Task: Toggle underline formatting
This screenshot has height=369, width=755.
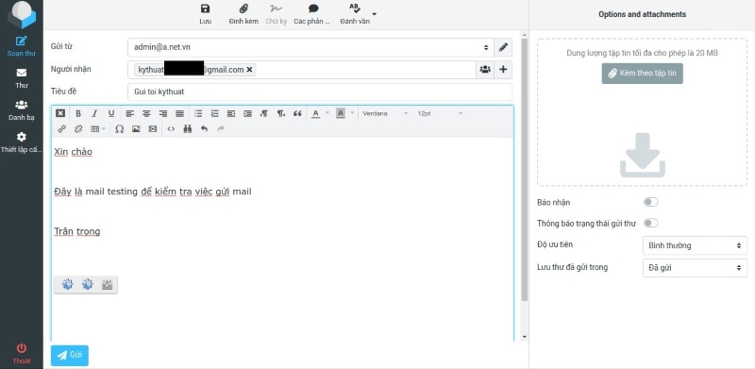Action: click(111, 113)
